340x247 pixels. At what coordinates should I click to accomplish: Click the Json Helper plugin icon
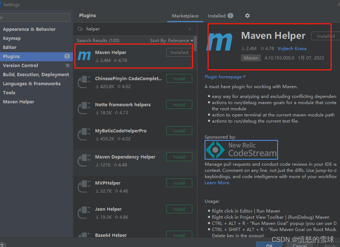pos(84,213)
